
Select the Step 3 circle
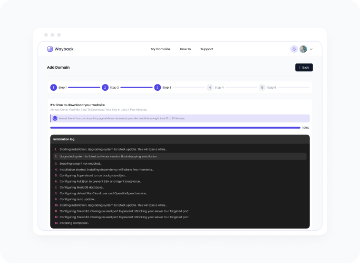158,87
